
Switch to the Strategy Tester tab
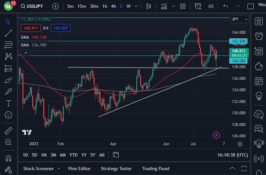coord(116,169)
